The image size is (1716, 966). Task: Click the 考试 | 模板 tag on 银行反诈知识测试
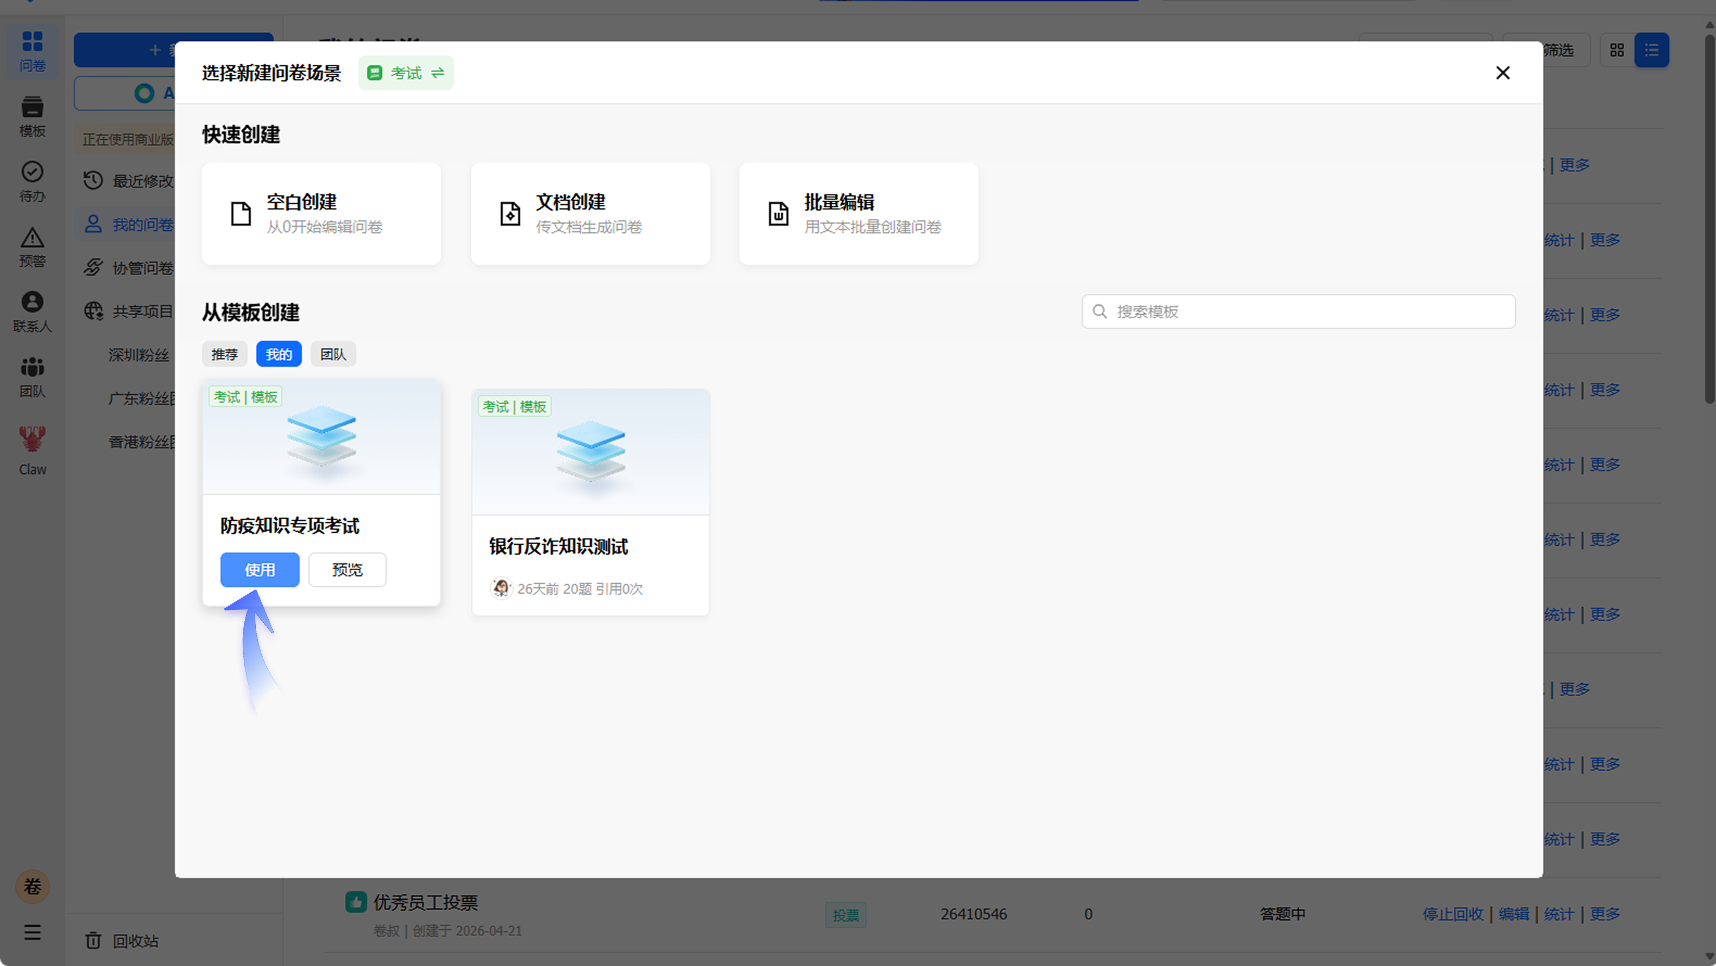pos(514,407)
